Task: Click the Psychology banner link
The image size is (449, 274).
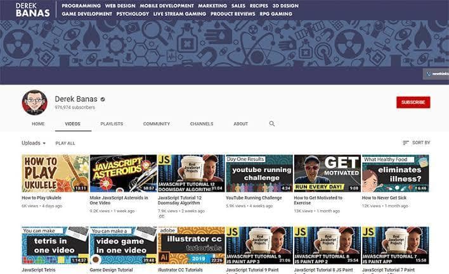Action: pos(133,14)
